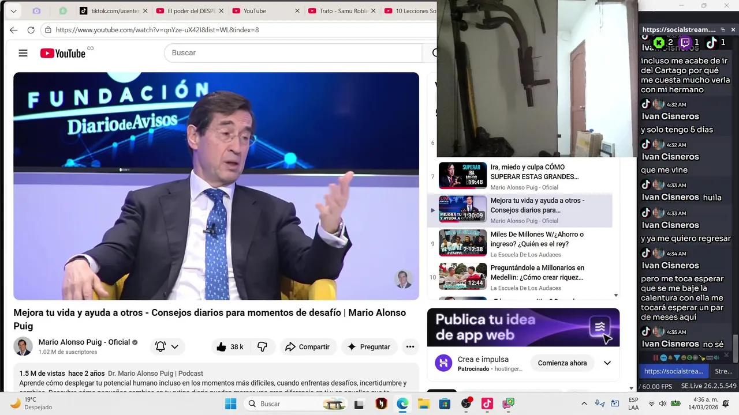Open the tab list dropdown chevron
The image size is (739, 415).
13,11
